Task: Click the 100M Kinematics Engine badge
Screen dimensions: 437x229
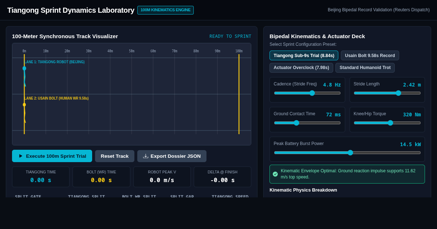Action: (x=165, y=10)
